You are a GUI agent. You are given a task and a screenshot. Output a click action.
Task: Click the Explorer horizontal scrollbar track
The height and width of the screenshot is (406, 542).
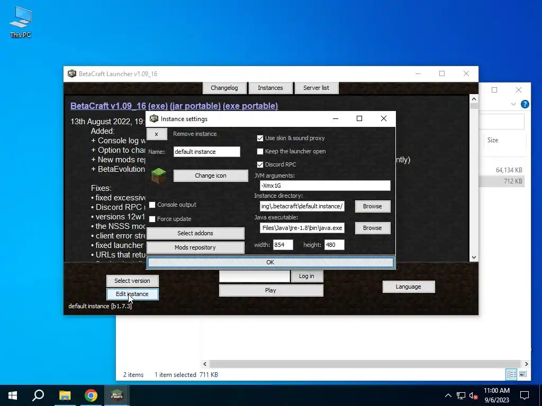365,364
